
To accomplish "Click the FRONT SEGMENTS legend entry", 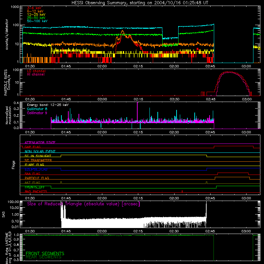I will coord(45,253).
